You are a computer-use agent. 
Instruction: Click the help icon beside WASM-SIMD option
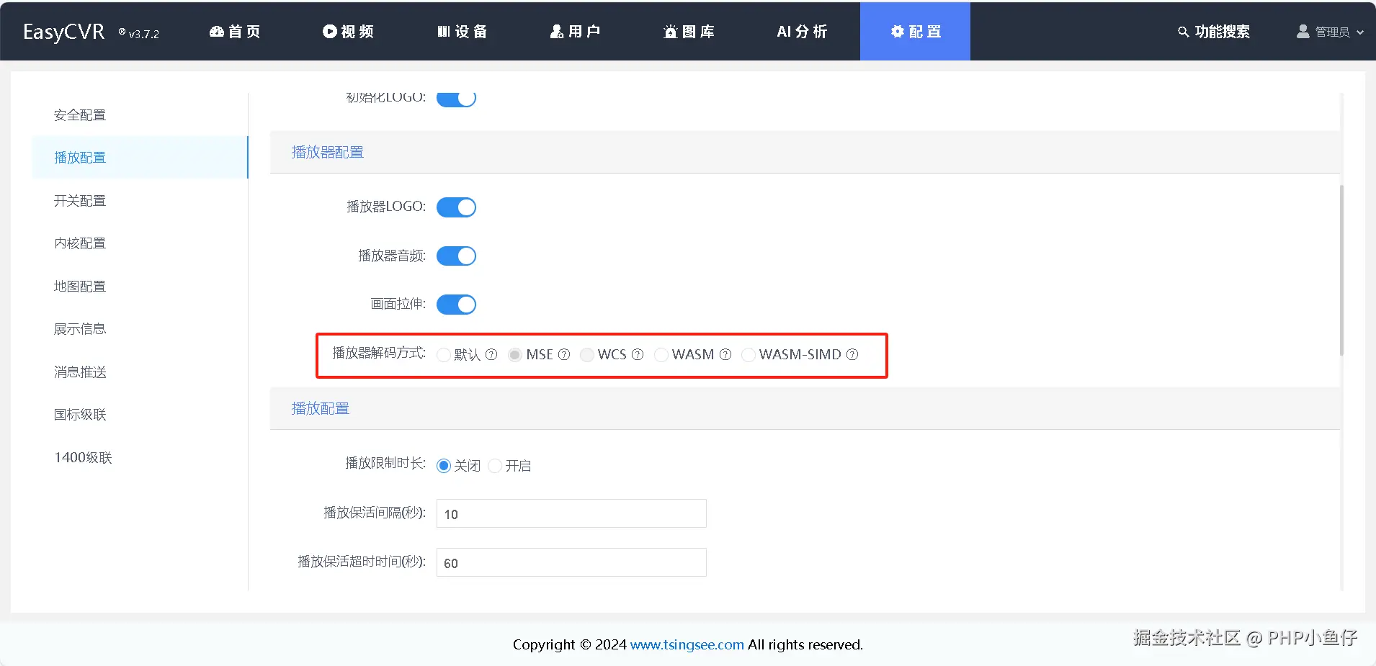coord(852,354)
